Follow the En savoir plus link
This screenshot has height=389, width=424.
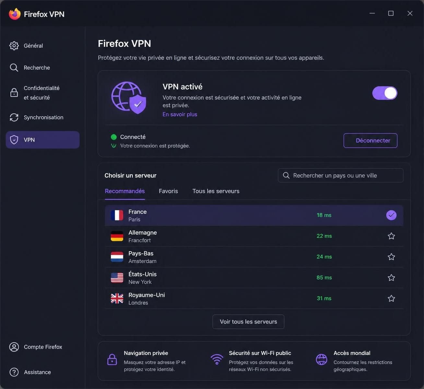click(x=180, y=114)
